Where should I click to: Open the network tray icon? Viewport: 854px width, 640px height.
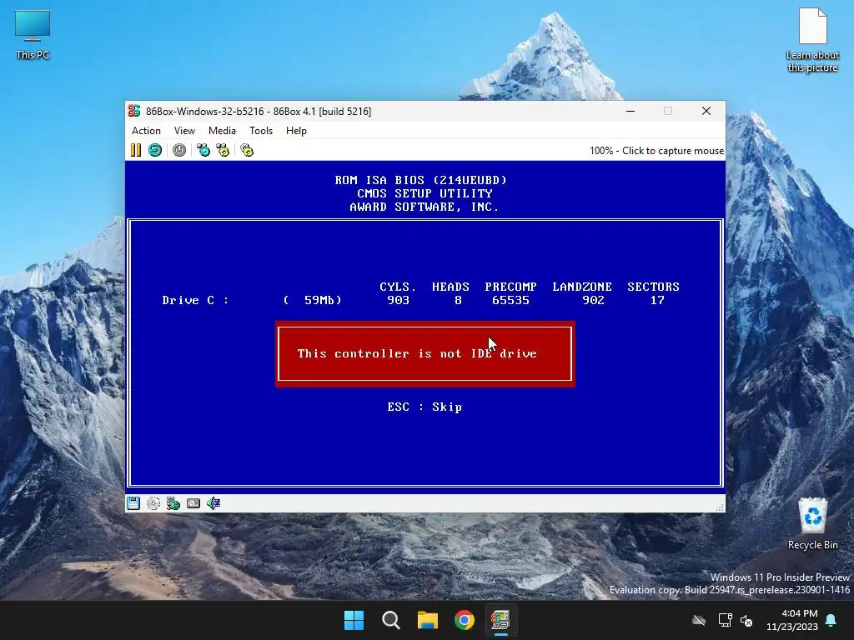725,620
